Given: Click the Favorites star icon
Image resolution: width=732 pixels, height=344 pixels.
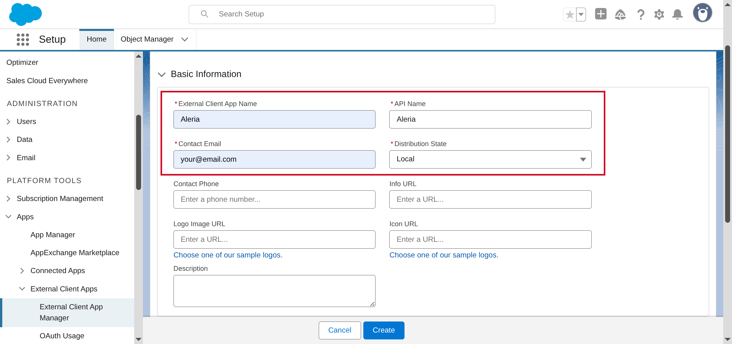Looking at the screenshot, I should click(570, 14).
